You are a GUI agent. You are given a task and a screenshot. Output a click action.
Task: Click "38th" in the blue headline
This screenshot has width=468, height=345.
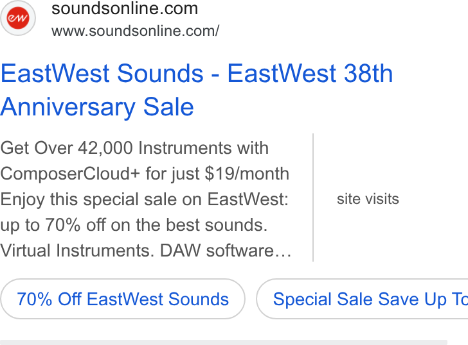click(x=368, y=74)
